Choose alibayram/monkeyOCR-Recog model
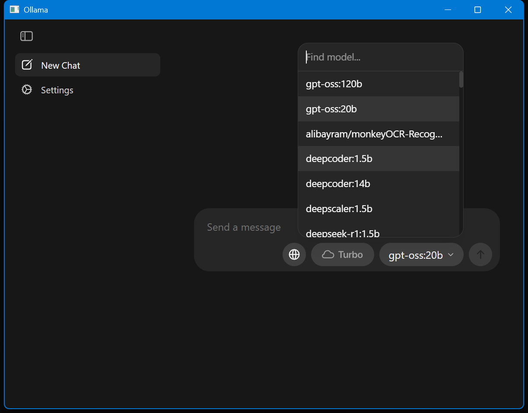The image size is (528, 413). 379,134
